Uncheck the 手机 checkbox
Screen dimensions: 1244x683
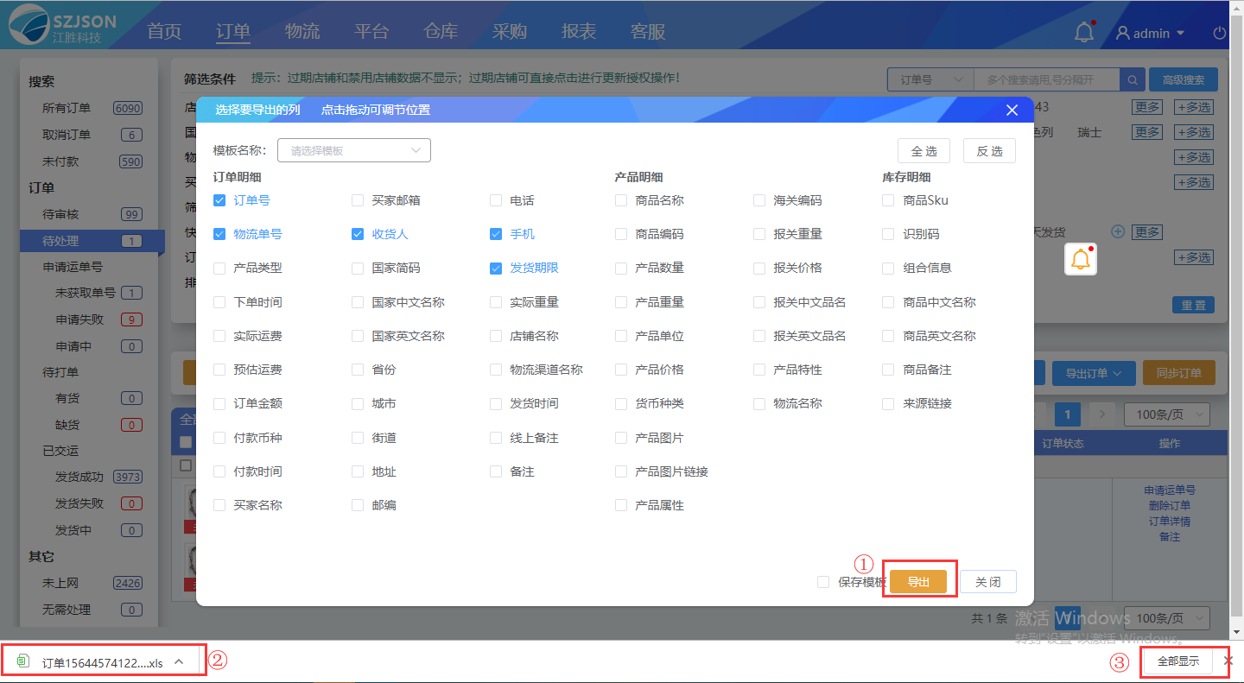tap(496, 234)
